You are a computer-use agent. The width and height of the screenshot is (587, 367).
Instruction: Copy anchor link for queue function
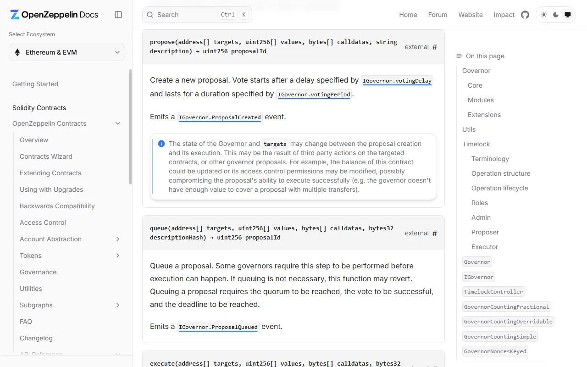pyautogui.click(x=435, y=233)
